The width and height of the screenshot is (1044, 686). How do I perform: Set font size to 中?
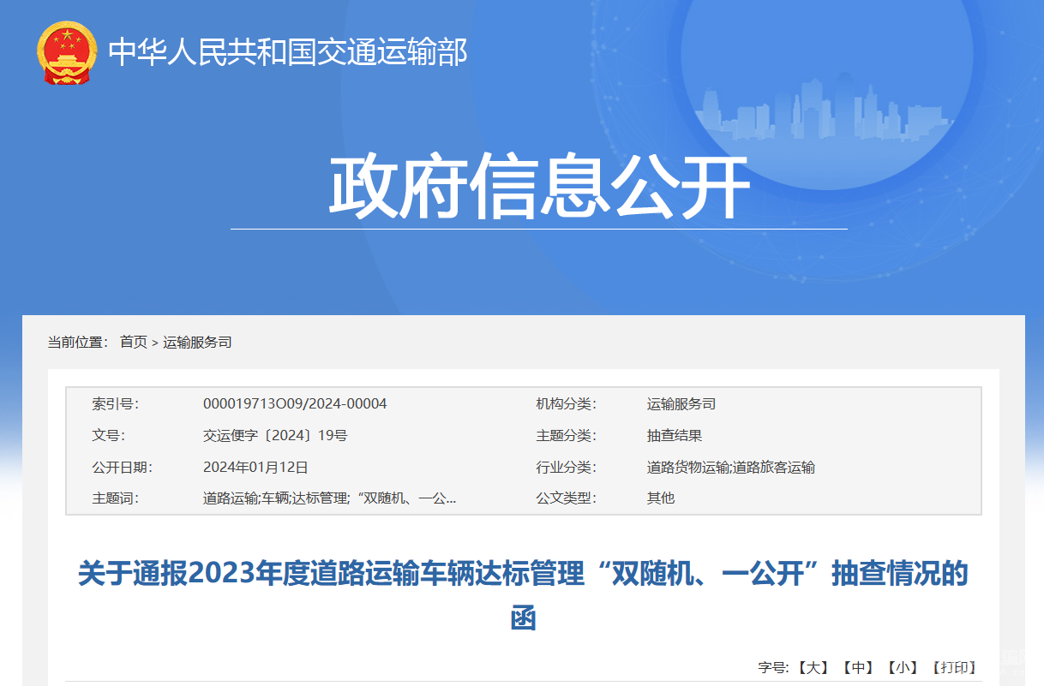coord(857,667)
